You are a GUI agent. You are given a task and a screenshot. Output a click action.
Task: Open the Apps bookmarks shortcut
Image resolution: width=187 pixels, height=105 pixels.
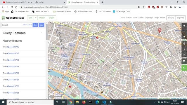click(x=5, y=11)
